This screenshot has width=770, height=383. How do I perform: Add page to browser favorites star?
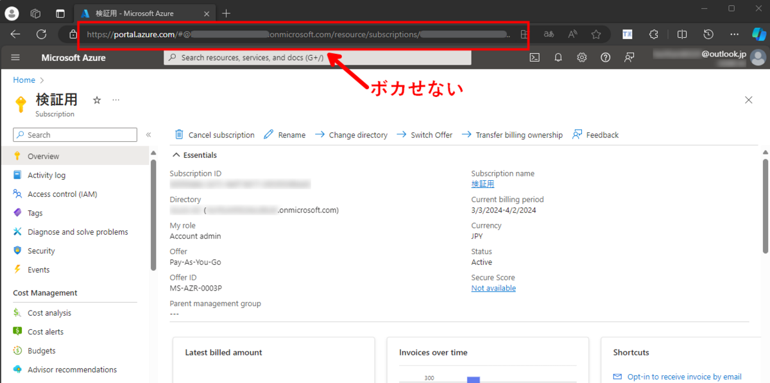[x=596, y=34]
